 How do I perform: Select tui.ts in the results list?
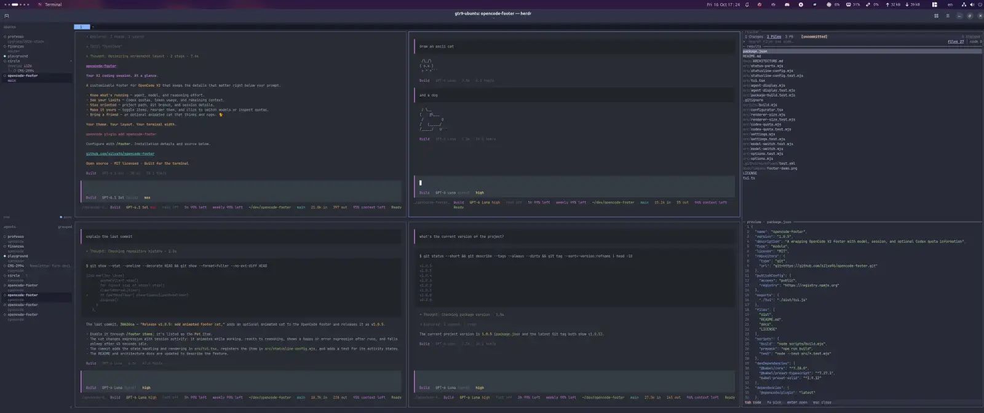[749, 178]
